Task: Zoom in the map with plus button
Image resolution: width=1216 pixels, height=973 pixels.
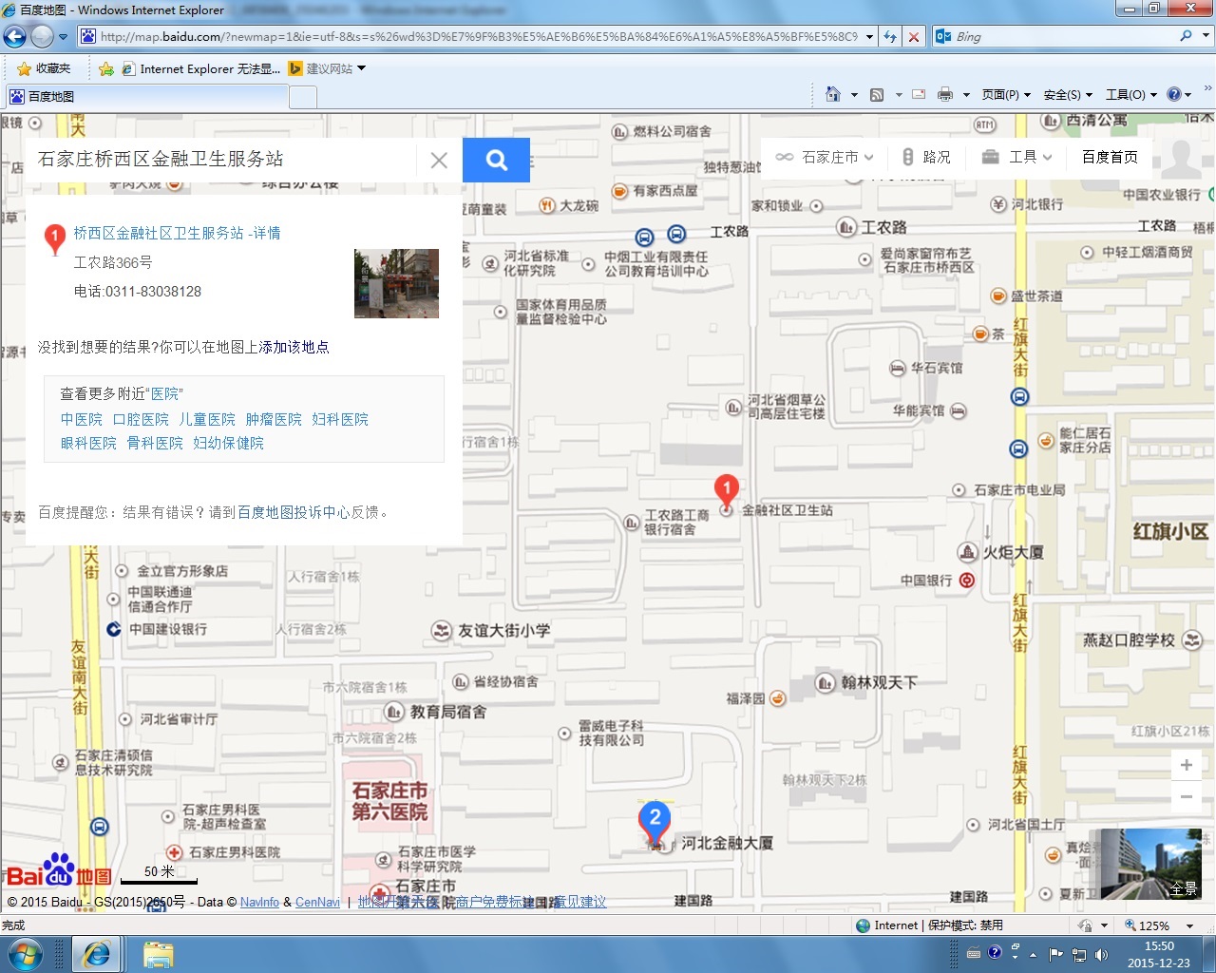Action: pos(1187,765)
